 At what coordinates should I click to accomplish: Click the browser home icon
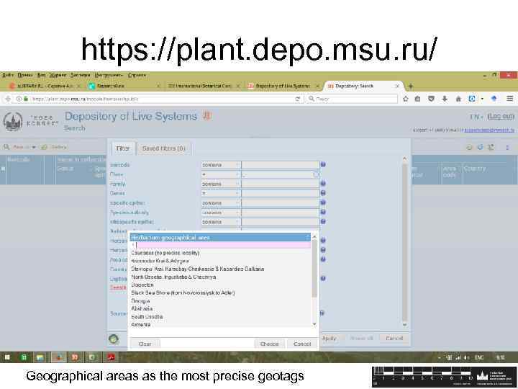pyautogui.click(x=458, y=99)
